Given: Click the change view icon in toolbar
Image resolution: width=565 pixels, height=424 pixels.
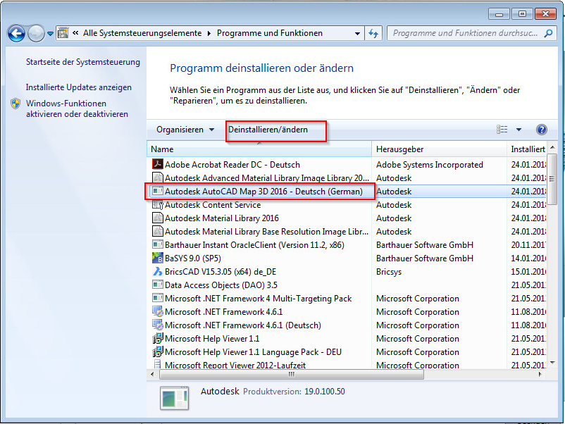Looking at the screenshot, I should [502, 130].
